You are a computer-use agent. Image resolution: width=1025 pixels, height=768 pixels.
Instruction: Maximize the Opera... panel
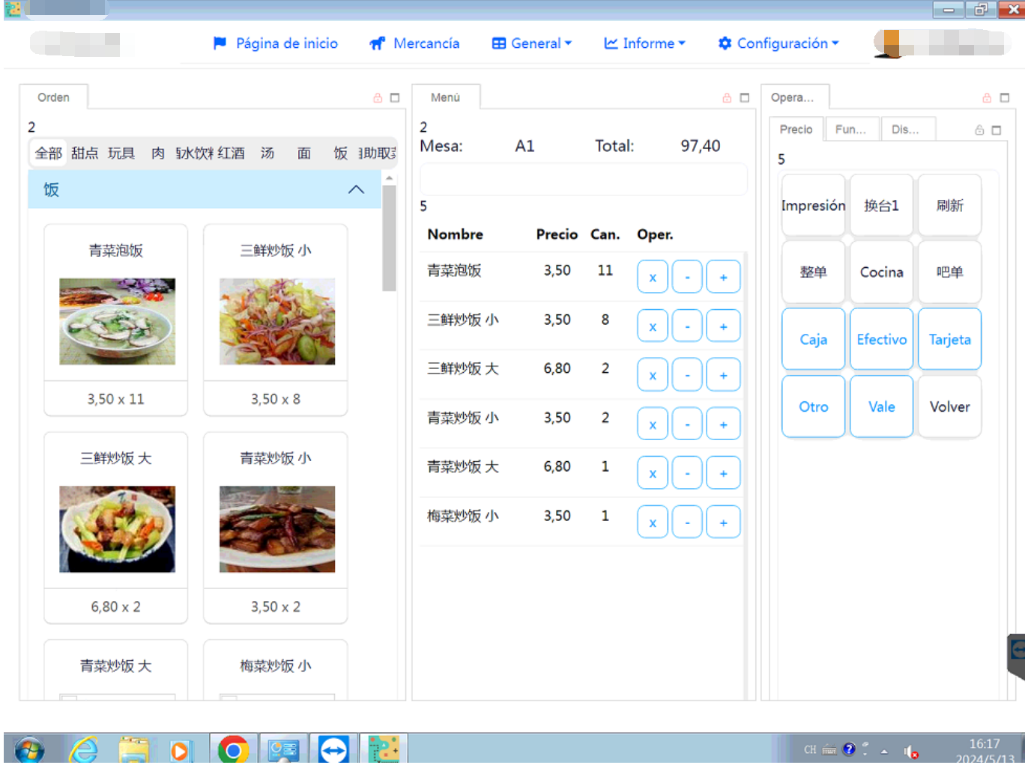click(x=1005, y=98)
